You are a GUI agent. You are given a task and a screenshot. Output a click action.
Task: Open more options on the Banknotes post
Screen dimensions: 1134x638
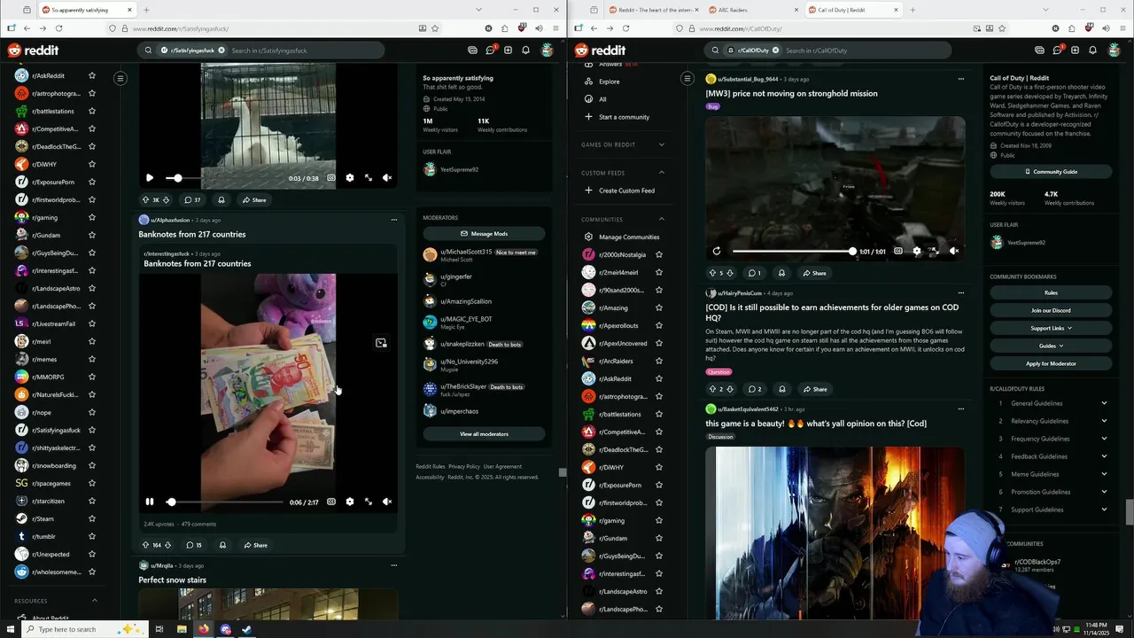point(394,220)
